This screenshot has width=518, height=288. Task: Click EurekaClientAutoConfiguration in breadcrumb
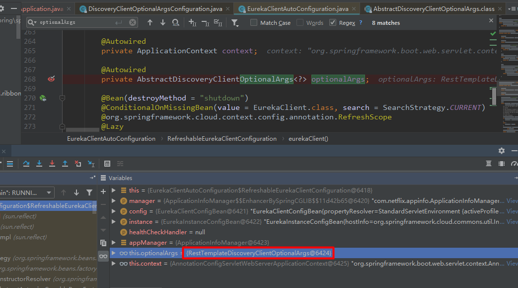coord(111,139)
